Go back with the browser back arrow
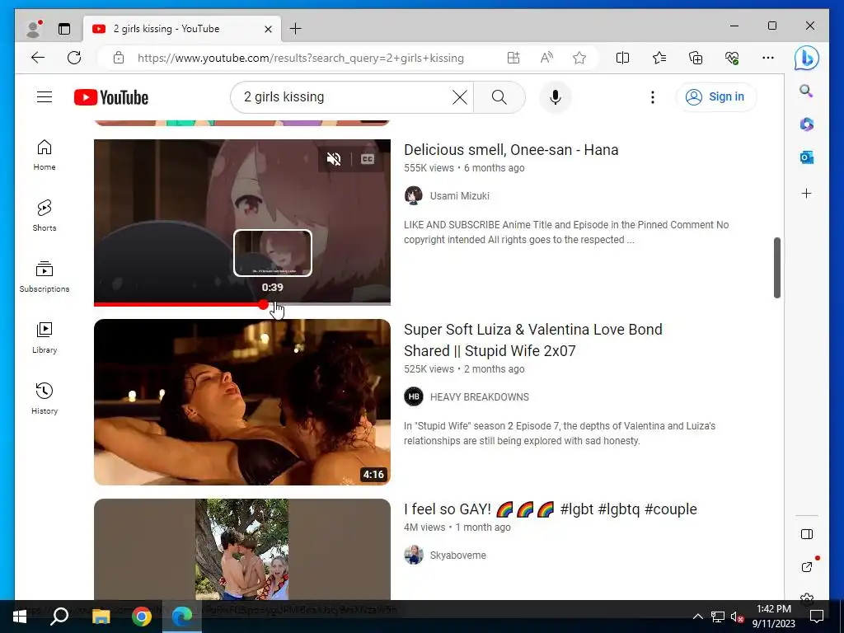The image size is (844, 633). click(38, 59)
